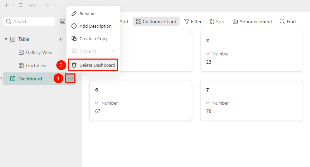Expand the dropdown arrow beside the star
The width and height of the screenshot is (310, 167).
pyautogui.click(x=55, y=5)
